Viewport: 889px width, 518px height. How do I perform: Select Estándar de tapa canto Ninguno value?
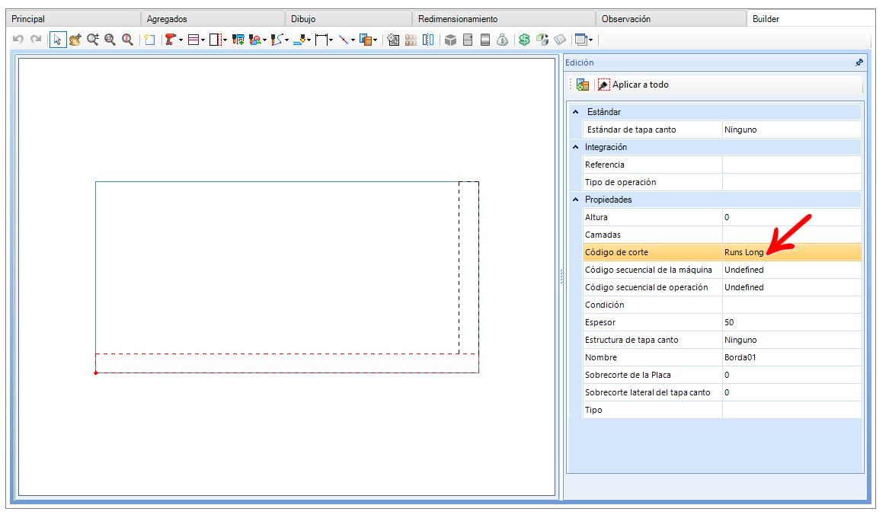click(x=792, y=129)
